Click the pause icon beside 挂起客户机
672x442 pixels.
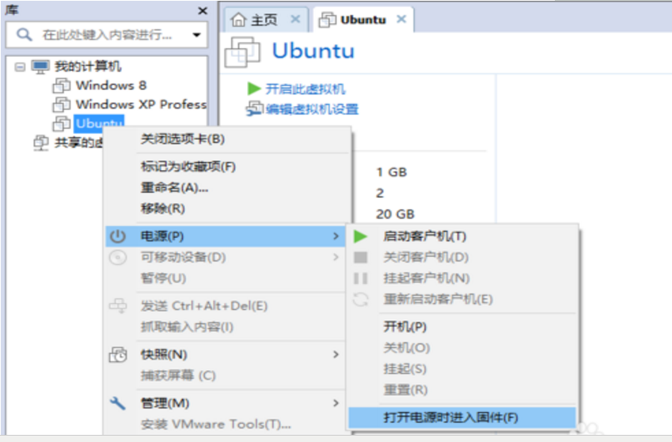pyautogui.click(x=360, y=278)
